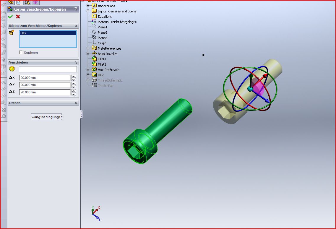
Task: Expand the Hex feature node plus sign
Action: 88,74
